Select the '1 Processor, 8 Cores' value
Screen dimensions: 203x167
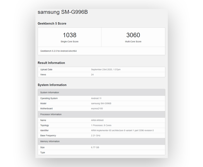point(101,125)
